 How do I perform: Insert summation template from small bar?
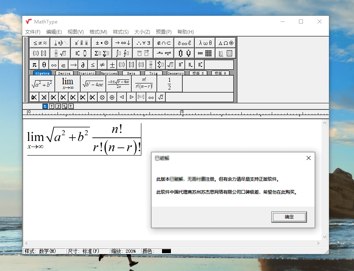tap(160, 65)
